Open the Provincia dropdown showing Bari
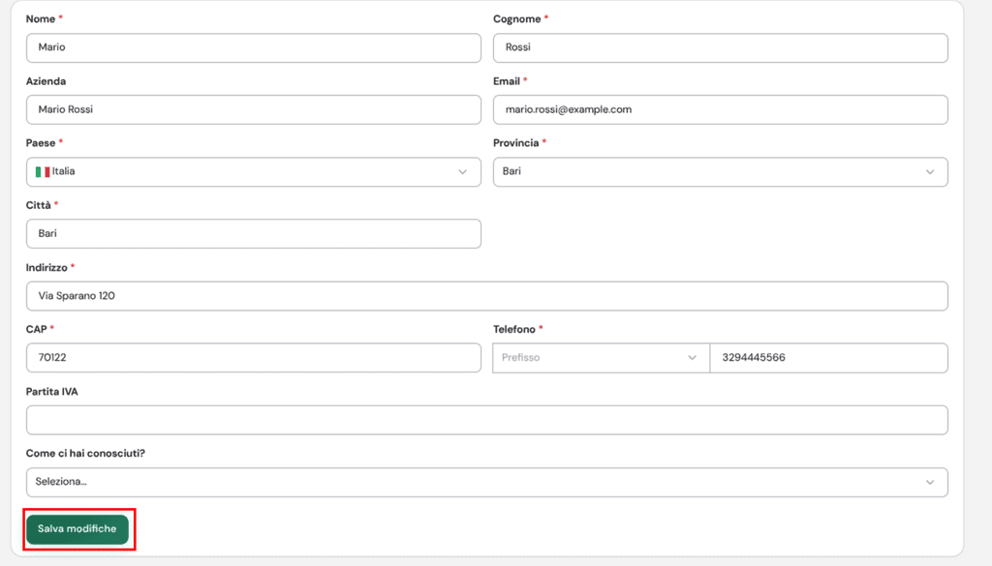Image resolution: width=992 pixels, height=566 pixels. 720,172
